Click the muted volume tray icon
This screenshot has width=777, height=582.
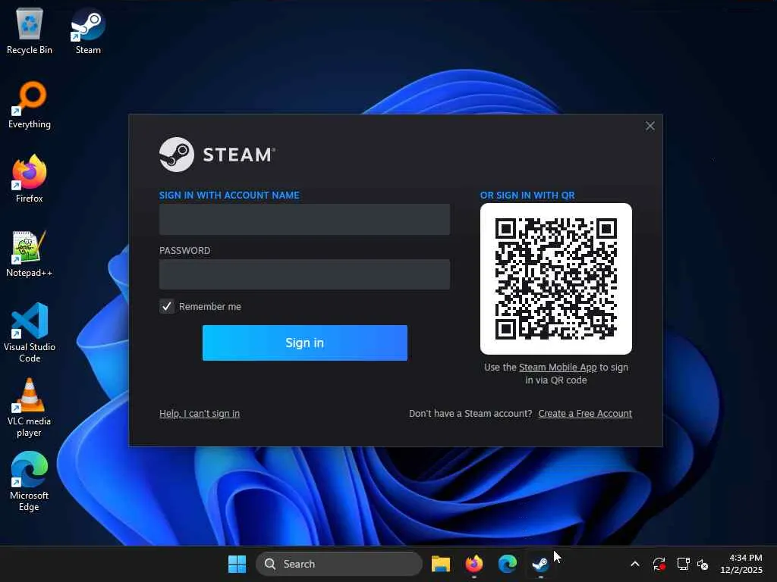click(x=703, y=564)
